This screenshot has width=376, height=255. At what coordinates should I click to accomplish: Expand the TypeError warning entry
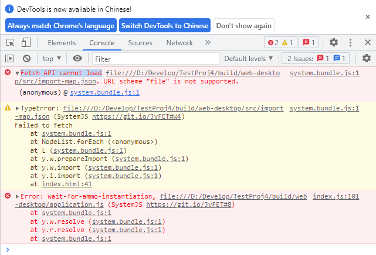pyautogui.click(x=18, y=109)
